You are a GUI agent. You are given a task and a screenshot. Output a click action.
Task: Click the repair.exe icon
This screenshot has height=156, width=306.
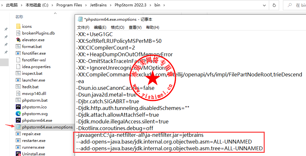[18, 134]
